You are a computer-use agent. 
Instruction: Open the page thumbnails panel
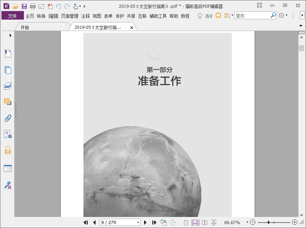pos(8,70)
